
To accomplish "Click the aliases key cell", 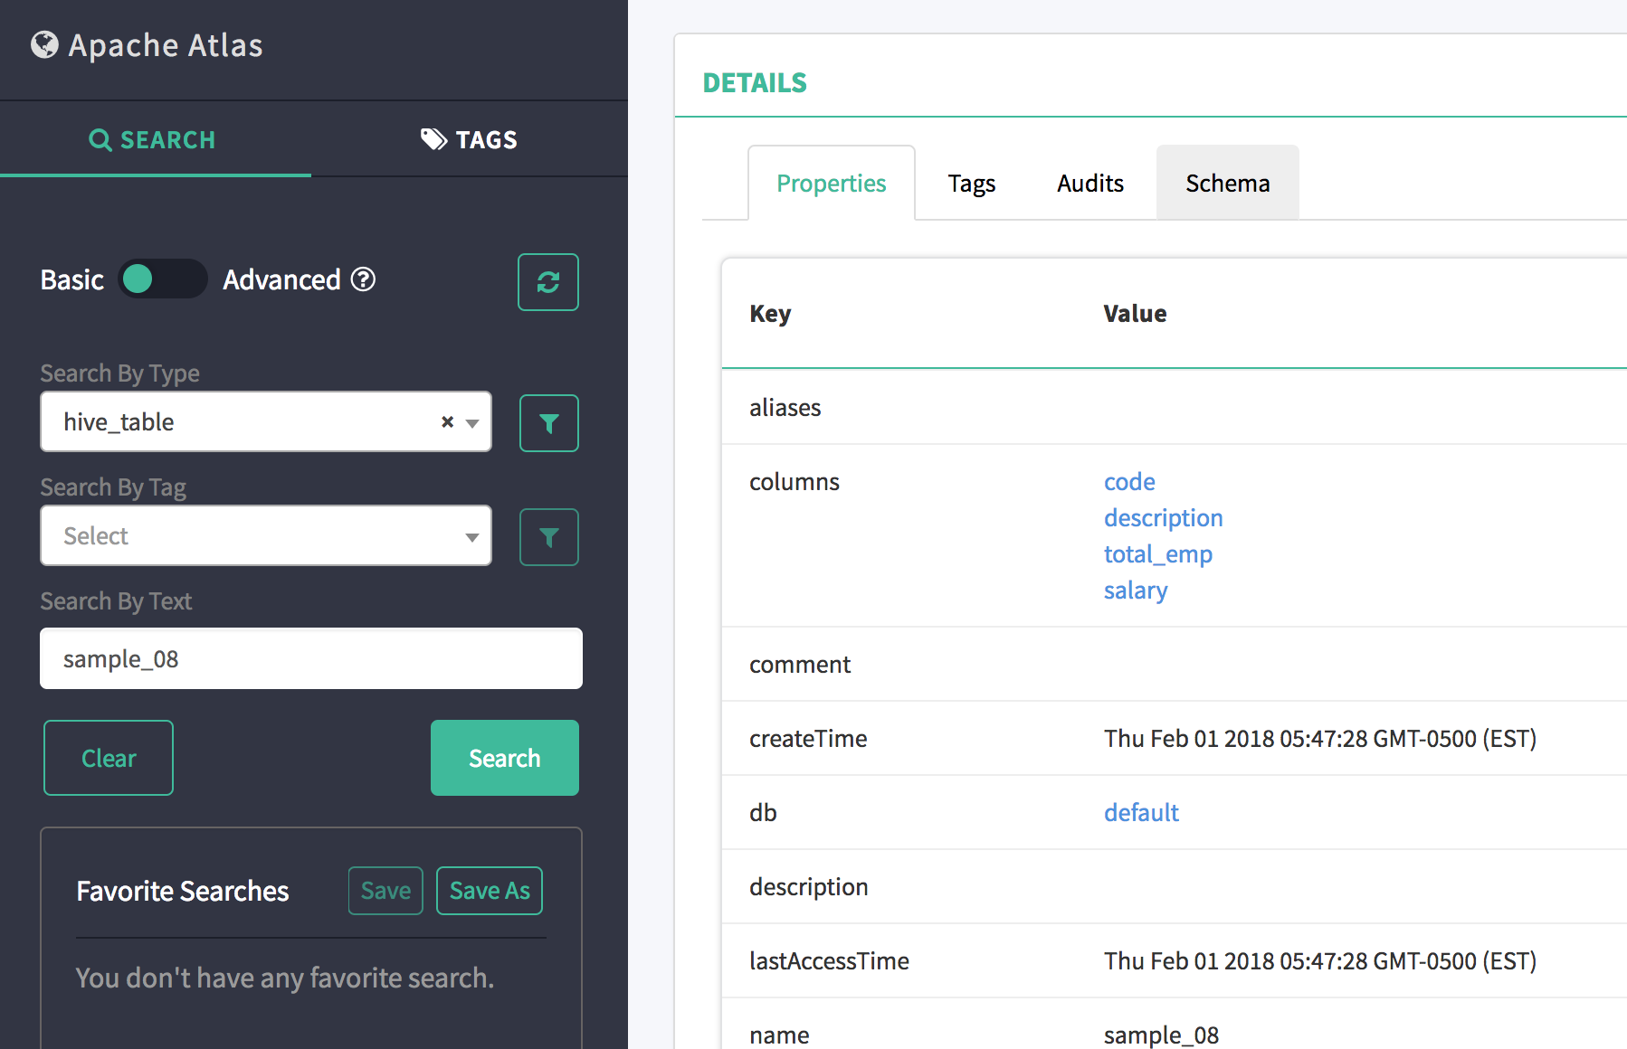I will [785, 407].
